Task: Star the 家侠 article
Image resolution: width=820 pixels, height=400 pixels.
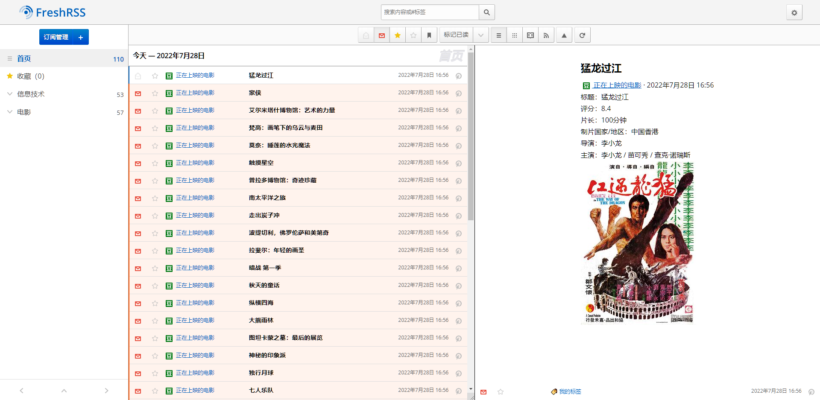Action: point(155,93)
